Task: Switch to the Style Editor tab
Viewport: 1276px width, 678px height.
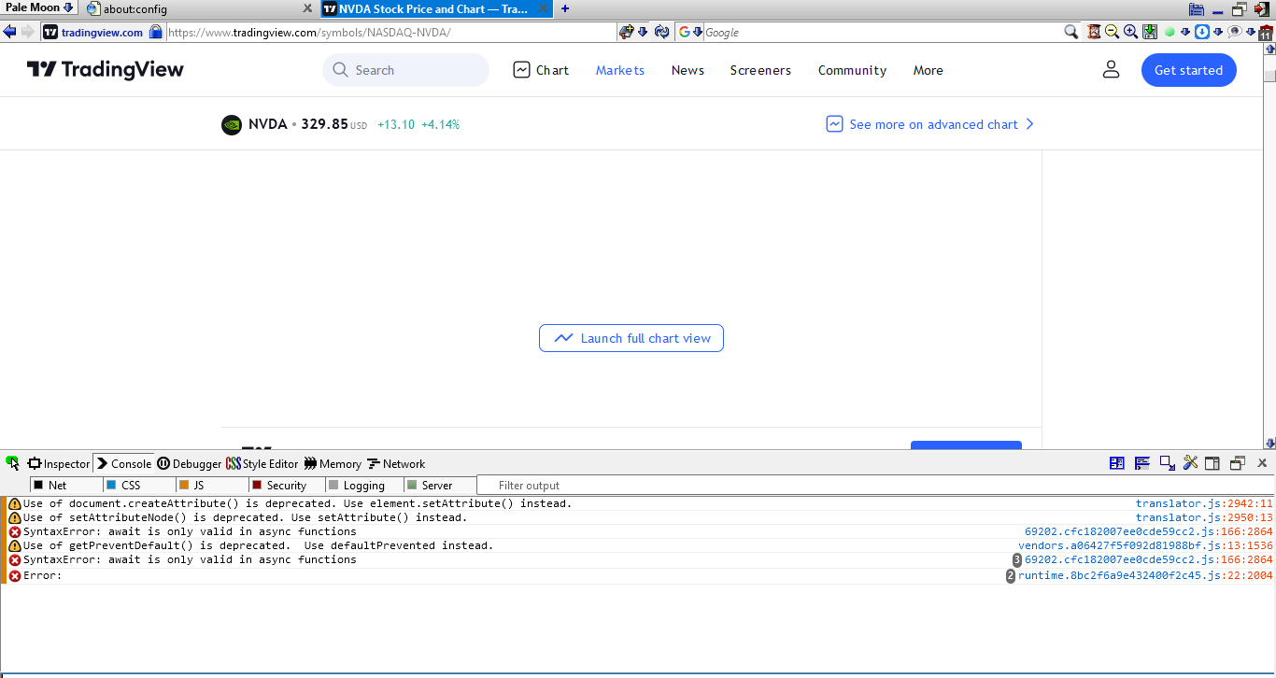Action: click(x=262, y=463)
